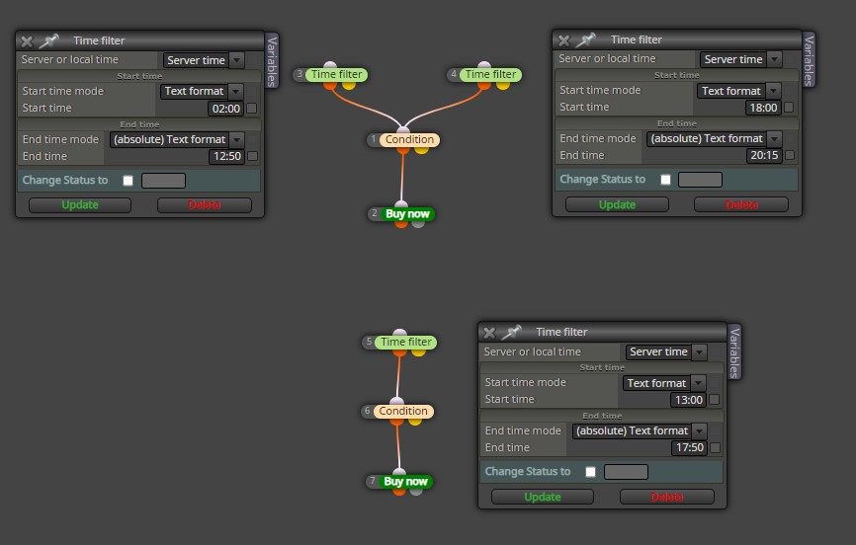The width and height of the screenshot is (856, 545).
Task: Tick the checkbox beside End time 12:50
Action: pyautogui.click(x=252, y=156)
